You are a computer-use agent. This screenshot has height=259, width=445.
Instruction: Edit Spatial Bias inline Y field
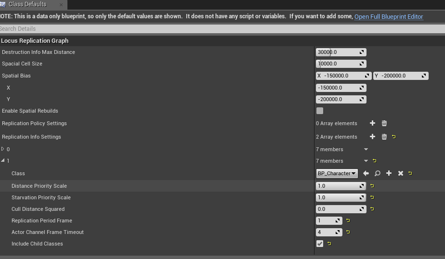[400, 76]
